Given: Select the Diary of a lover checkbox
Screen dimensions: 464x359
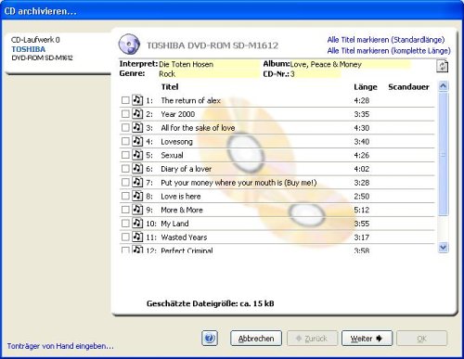Looking at the screenshot, I should [x=125, y=169].
